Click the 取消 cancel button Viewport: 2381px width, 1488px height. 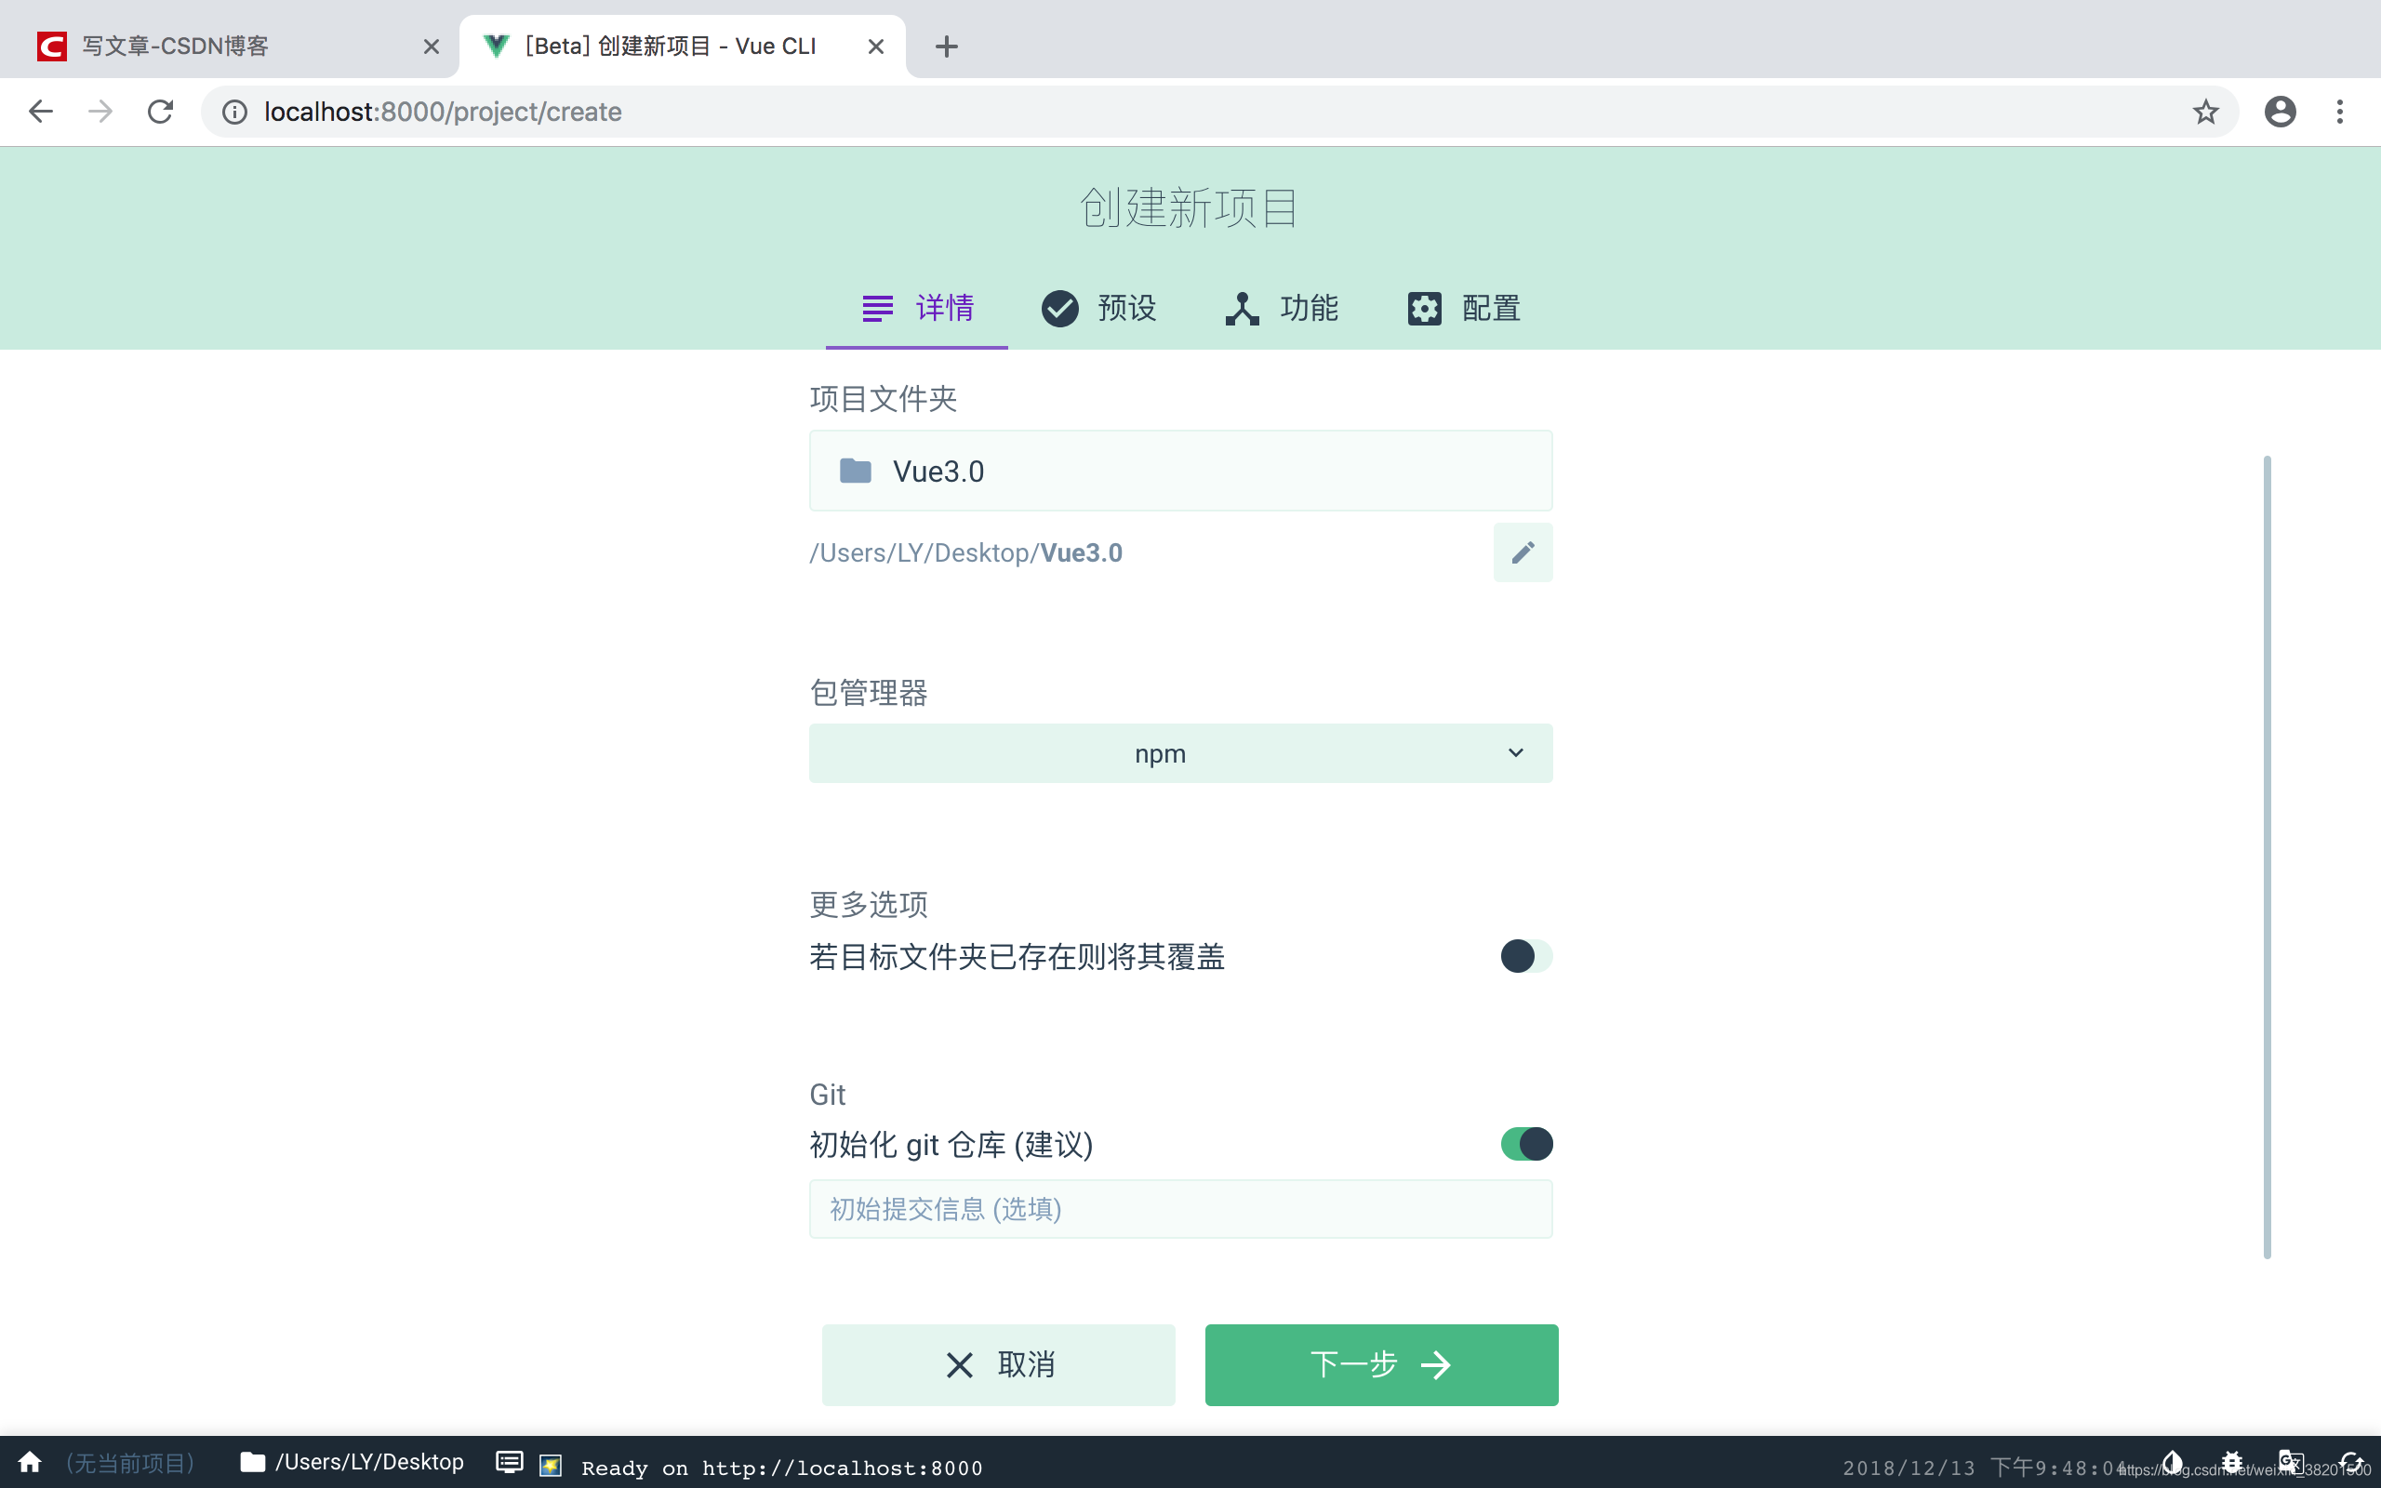(x=999, y=1364)
